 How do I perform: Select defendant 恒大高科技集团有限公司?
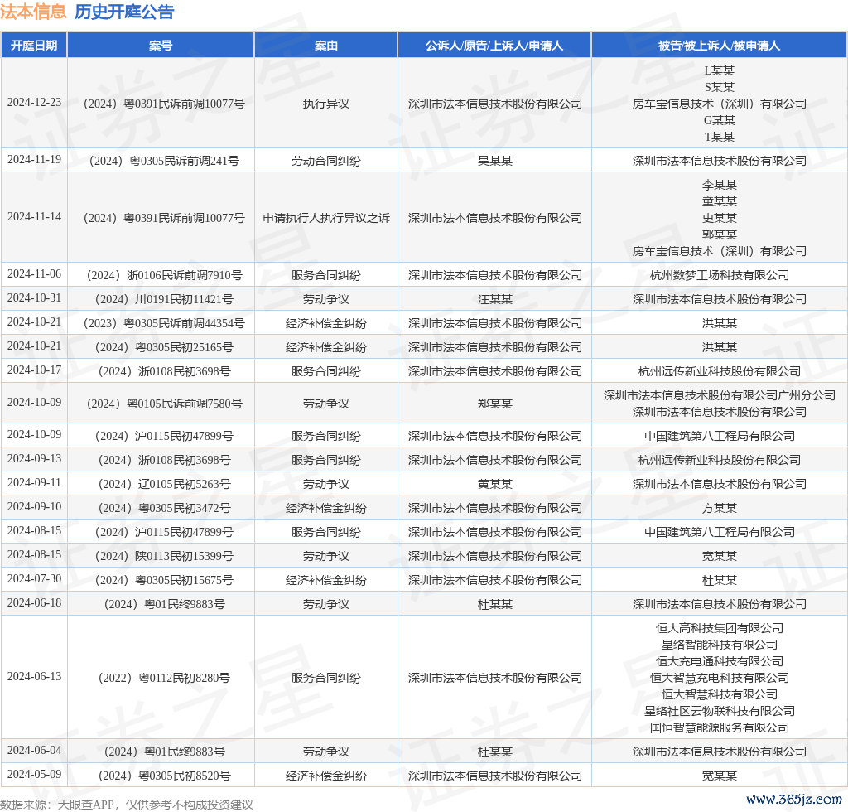[720, 628]
